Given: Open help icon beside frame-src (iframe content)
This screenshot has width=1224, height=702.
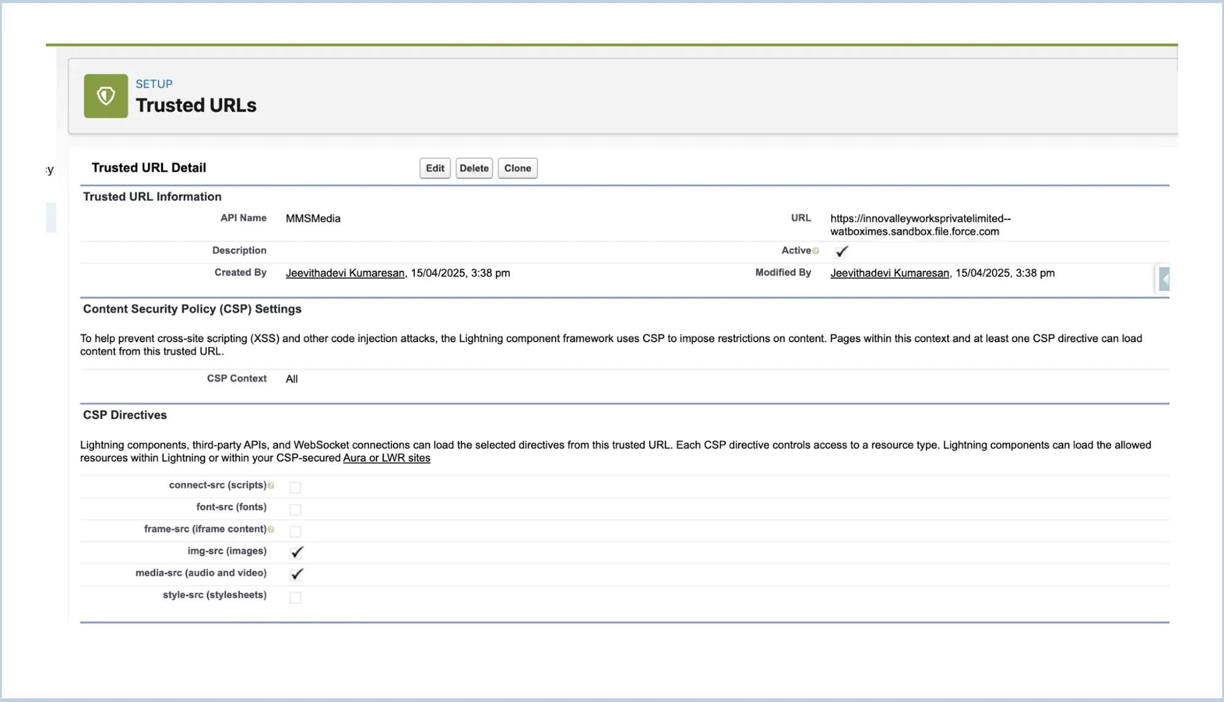Looking at the screenshot, I should pyautogui.click(x=271, y=530).
